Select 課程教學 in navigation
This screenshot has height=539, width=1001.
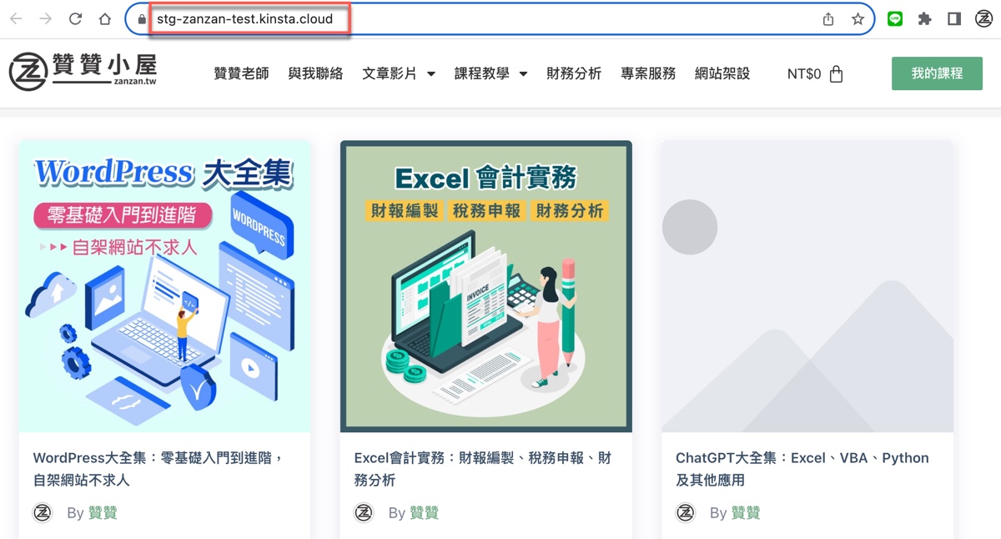click(481, 73)
